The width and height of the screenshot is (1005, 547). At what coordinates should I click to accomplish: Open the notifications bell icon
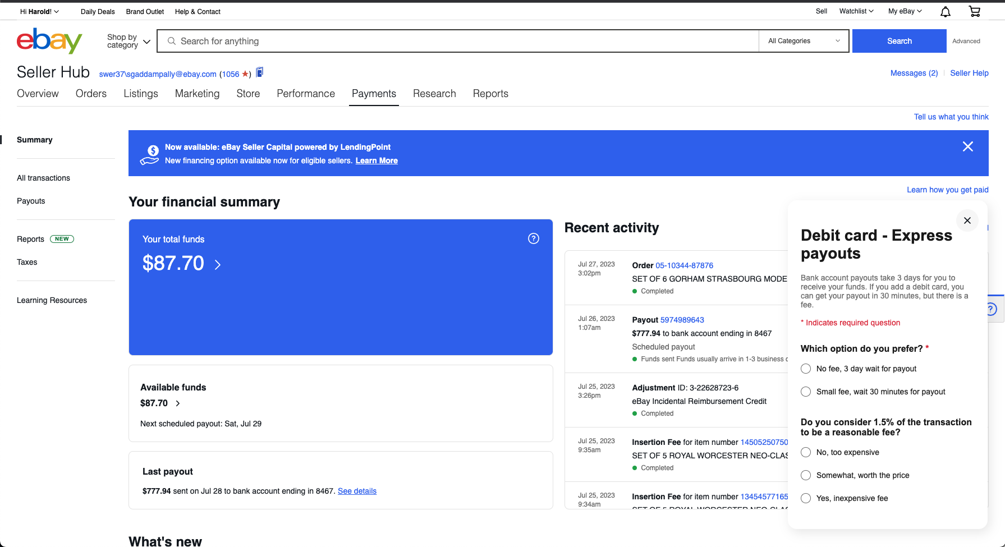[946, 12]
